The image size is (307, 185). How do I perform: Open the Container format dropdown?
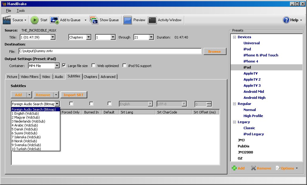point(57,66)
